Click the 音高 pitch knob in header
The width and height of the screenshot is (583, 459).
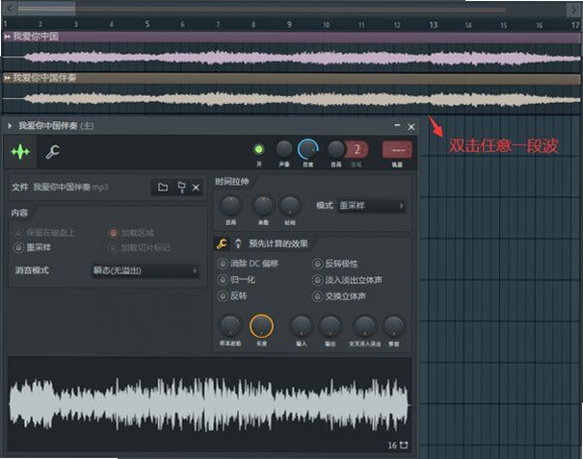tap(336, 149)
